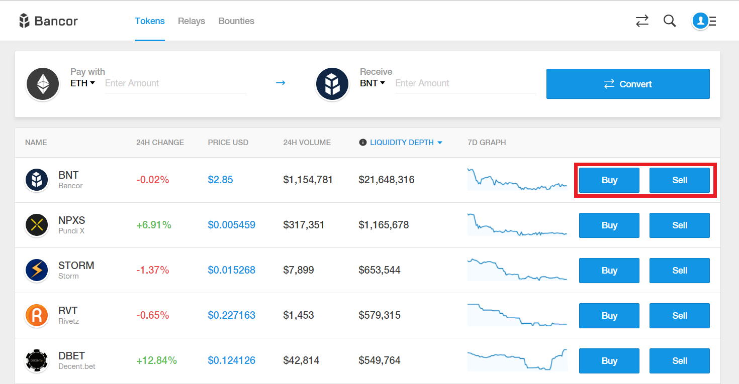Click the Bancor logo in header
This screenshot has height=384, width=739.
point(48,21)
